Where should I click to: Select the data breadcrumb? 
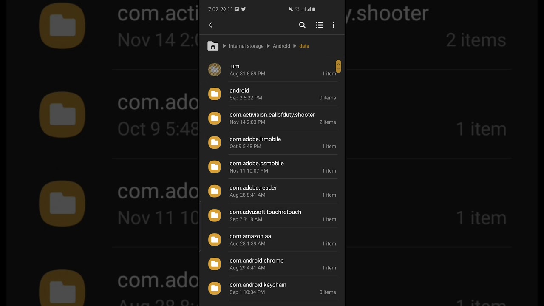point(304,46)
